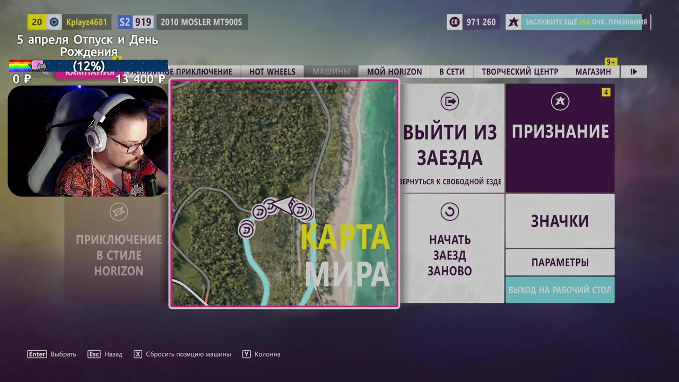Switch to the Творческий центр tab
Image resolution: width=679 pixels, height=382 pixels.
[520, 72]
